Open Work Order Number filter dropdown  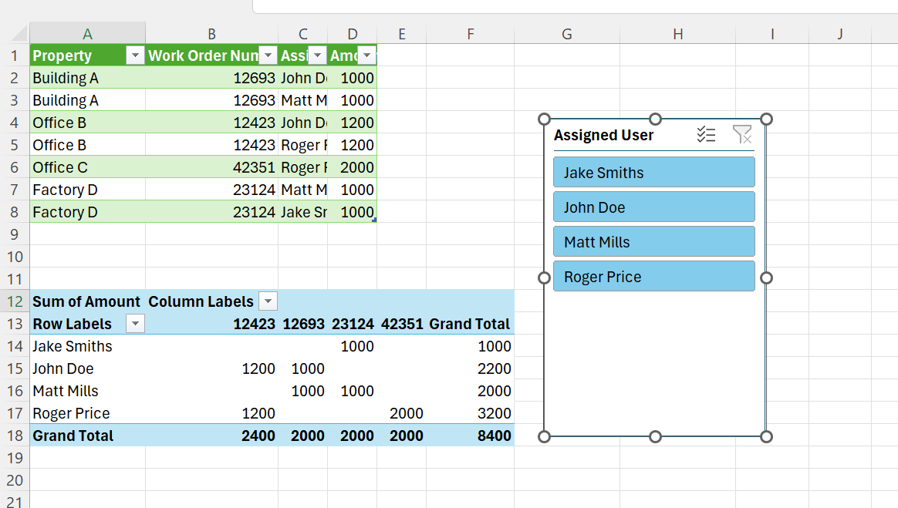pyautogui.click(x=268, y=56)
